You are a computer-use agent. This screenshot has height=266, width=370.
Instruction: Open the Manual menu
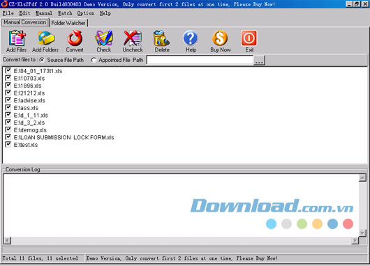click(44, 13)
